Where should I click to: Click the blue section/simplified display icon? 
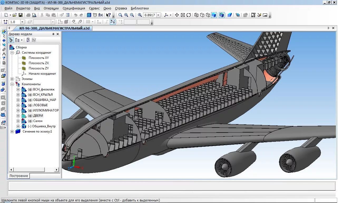tap(230, 15)
